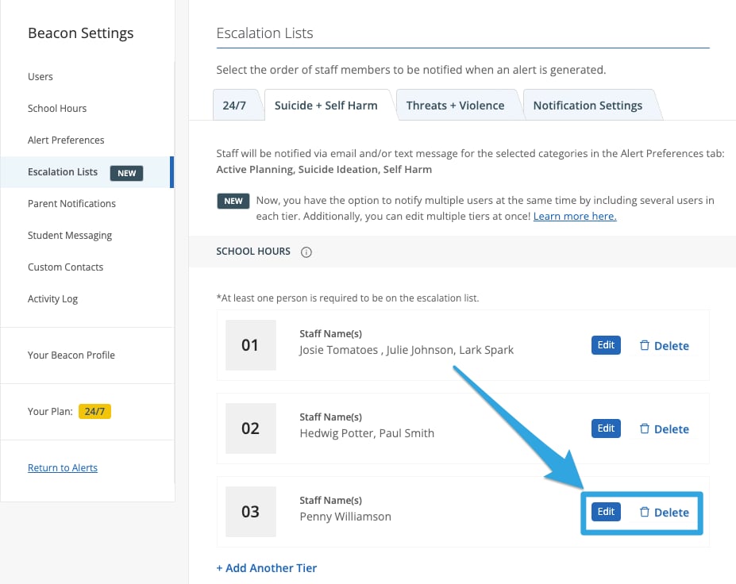This screenshot has width=736, height=584.
Task: Open Users in the settings sidebar
Action: pos(40,76)
